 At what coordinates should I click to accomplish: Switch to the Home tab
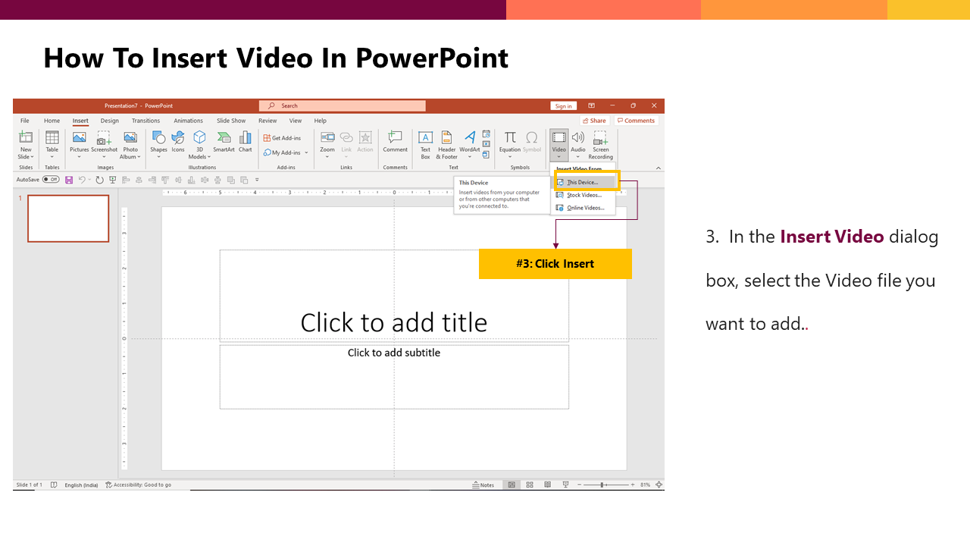[x=52, y=121]
